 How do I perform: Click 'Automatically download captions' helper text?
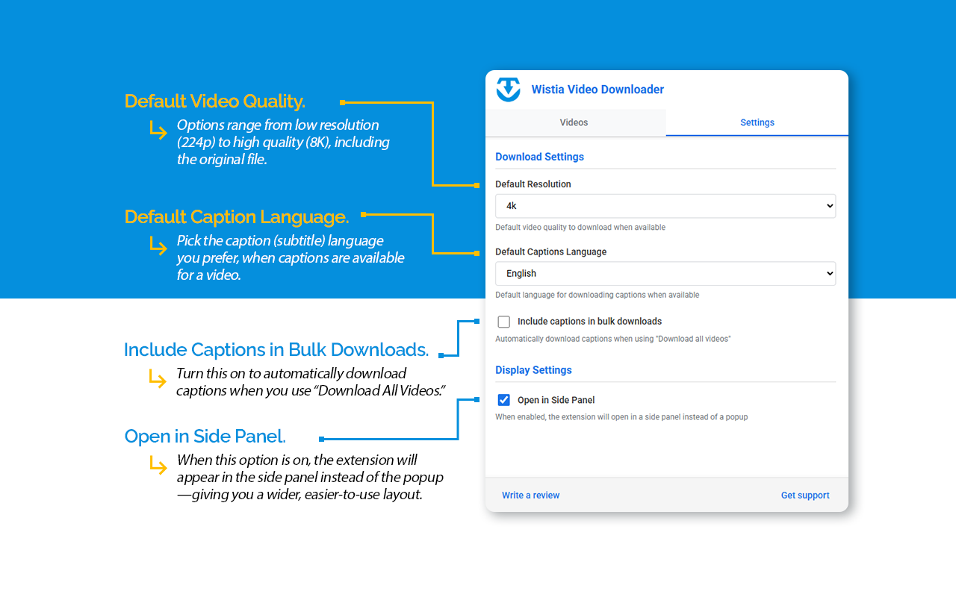[613, 340]
